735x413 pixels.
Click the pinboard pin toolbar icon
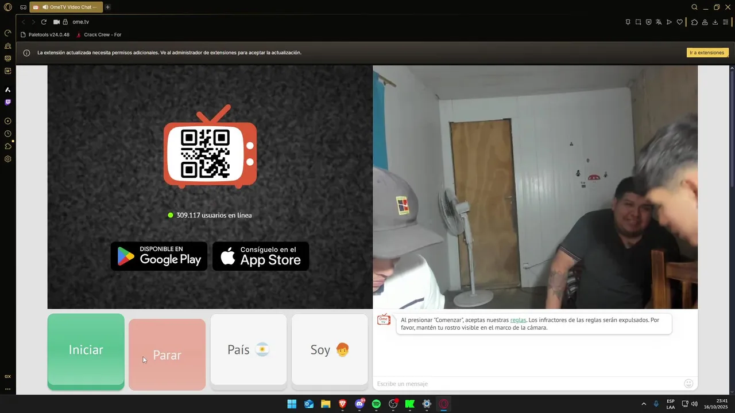pyautogui.click(x=628, y=22)
